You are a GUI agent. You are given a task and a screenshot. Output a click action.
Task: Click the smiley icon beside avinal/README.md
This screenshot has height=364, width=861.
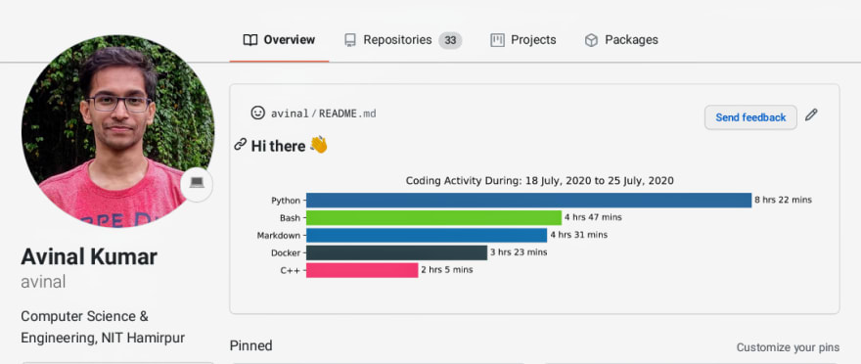[257, 114]
